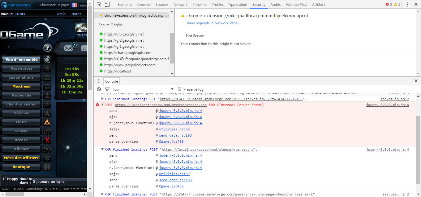Expand the GET socket.io XHR finished entry
Screen dimensions: 421x197
[103, 99]
